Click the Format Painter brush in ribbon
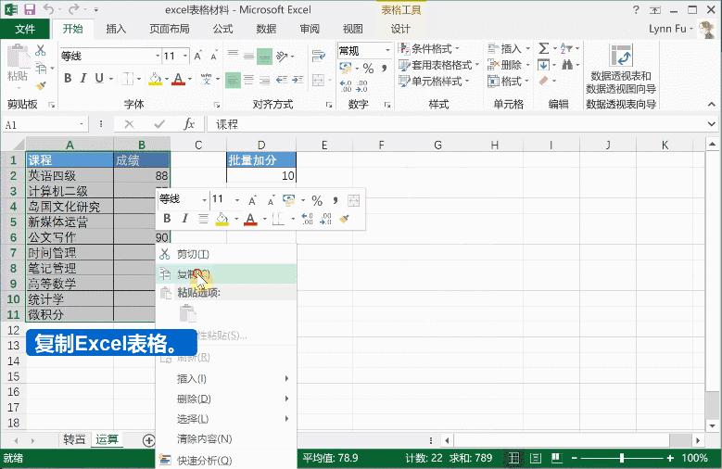The width and height of the screenshot is (722, 469). coord(41,85)
